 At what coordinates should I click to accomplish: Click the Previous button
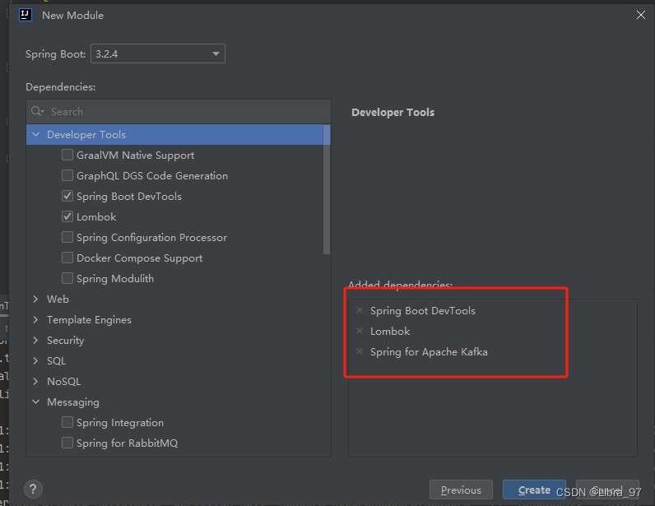tap(461, 490)
